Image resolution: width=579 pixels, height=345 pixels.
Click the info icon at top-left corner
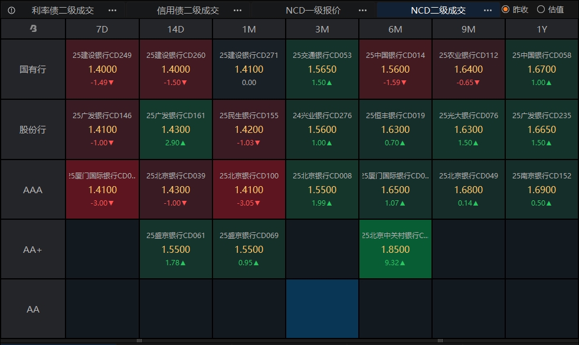[11, 10]
